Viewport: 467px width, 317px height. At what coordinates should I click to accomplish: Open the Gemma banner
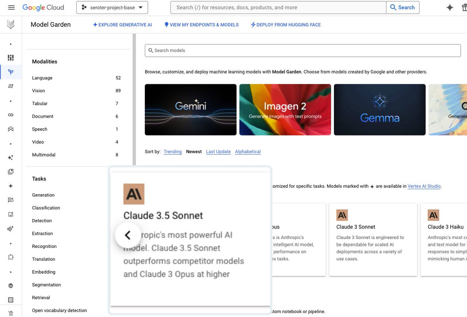380,110
